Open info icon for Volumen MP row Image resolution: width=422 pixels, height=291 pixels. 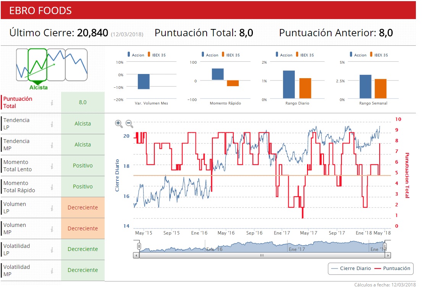pyautogui.click(x=52, y=229)
